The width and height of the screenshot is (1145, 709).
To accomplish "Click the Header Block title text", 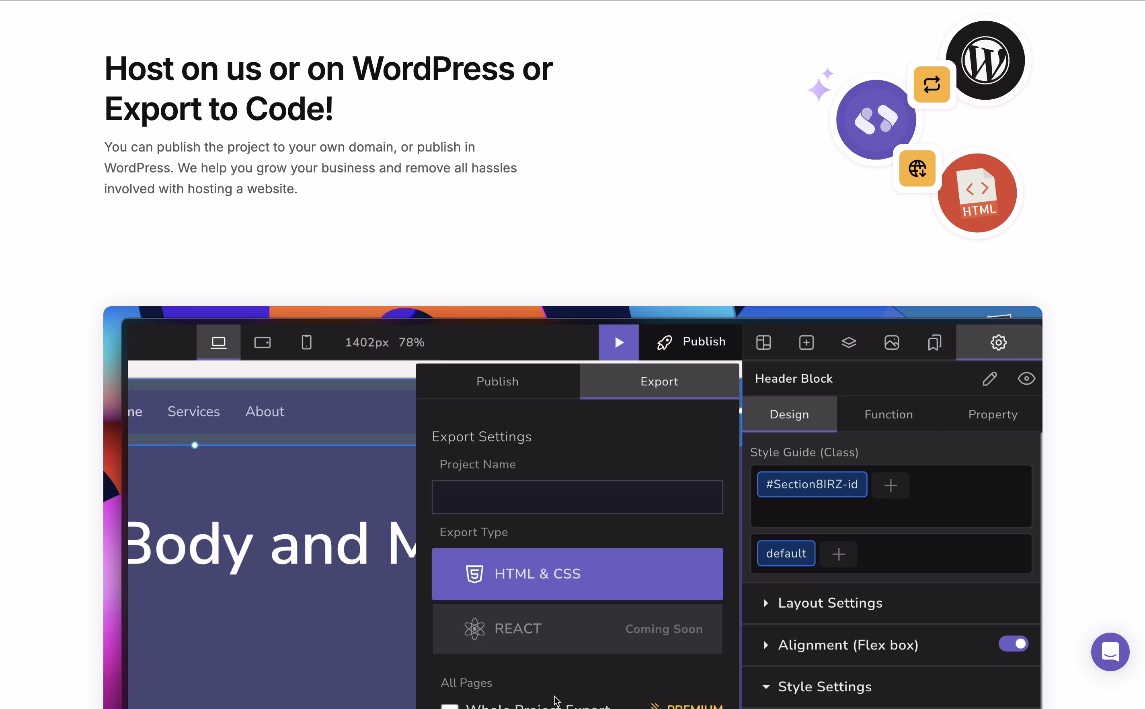I will [x=794, y=379].
